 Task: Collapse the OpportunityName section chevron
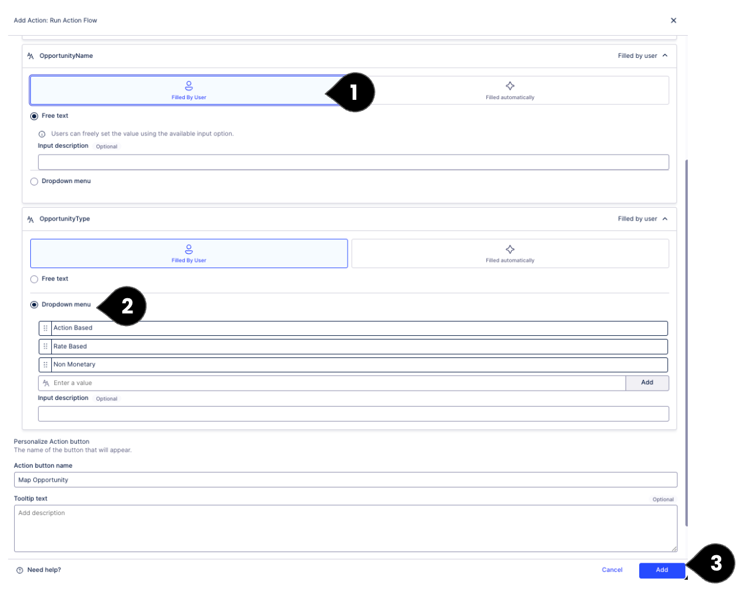(x=664, y=56)
